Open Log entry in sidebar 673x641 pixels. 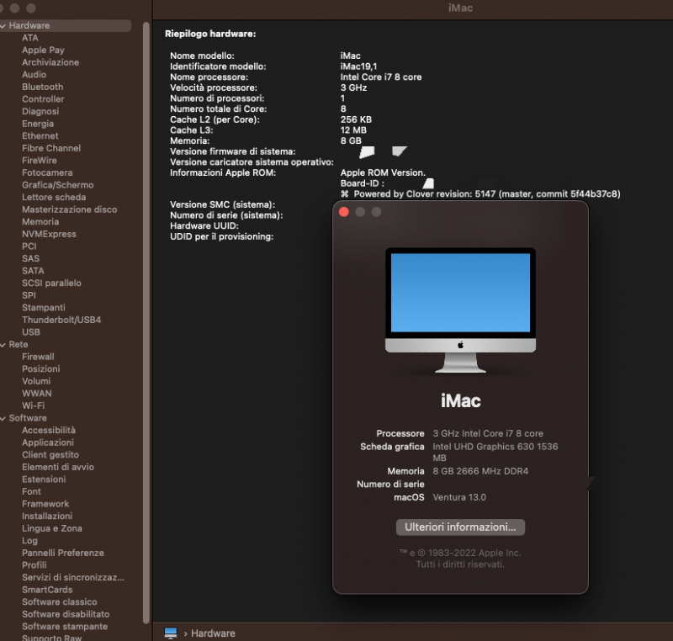(29, 541)
